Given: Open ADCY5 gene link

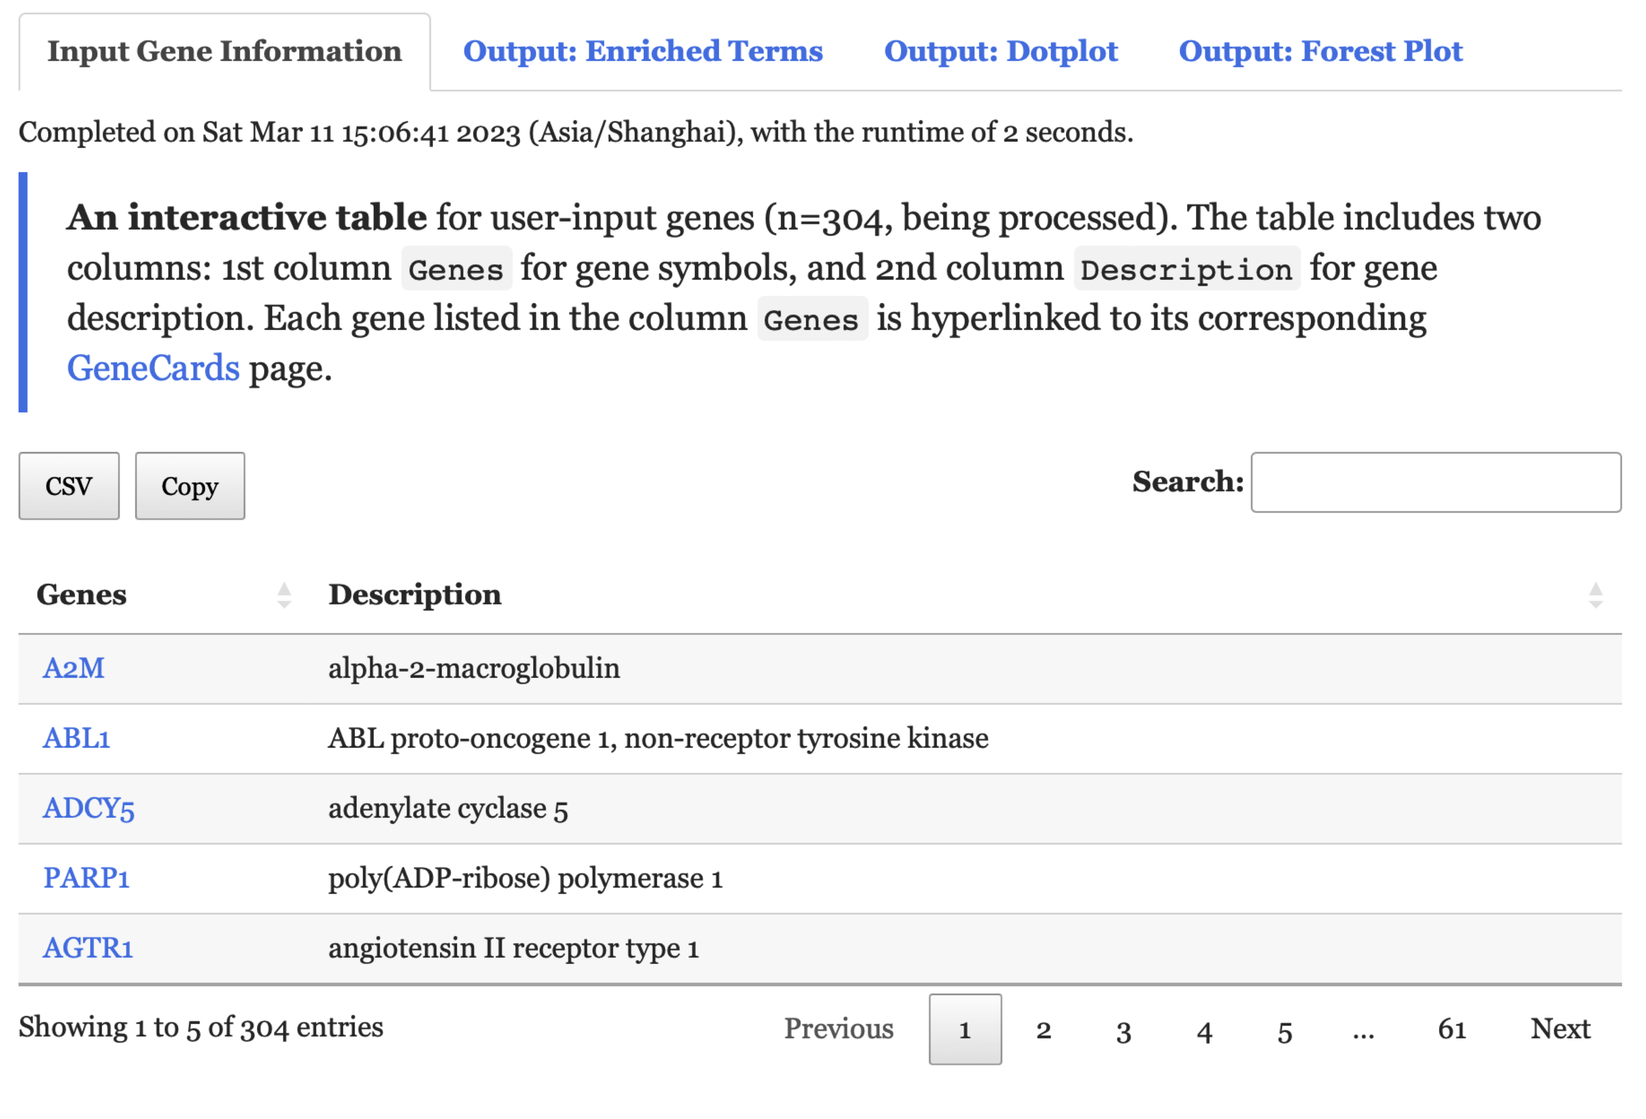Looking at the screenshot, I should tap(89, 808).
